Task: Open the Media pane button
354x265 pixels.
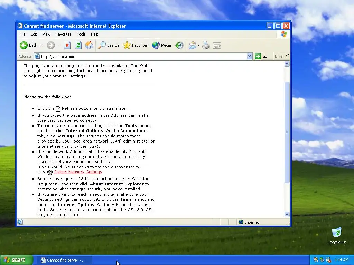Action: pos(162,45)
